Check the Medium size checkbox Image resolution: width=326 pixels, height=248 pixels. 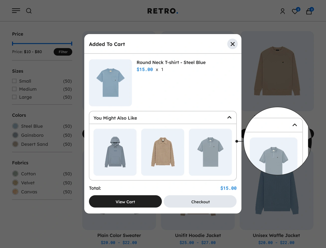(14, 89)
